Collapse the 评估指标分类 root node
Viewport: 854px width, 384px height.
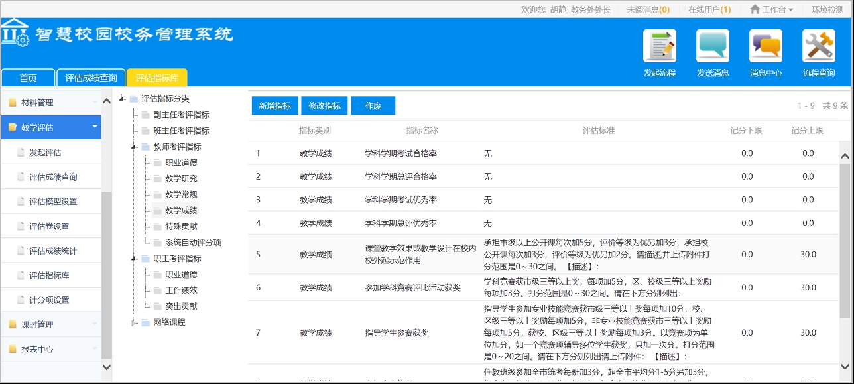click(122, 99)
